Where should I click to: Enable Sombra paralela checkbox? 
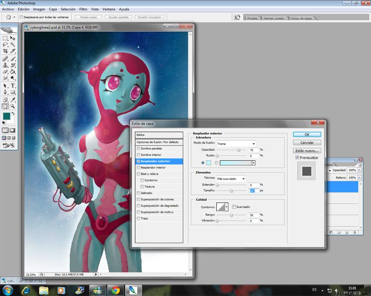(x=138, y=148)
